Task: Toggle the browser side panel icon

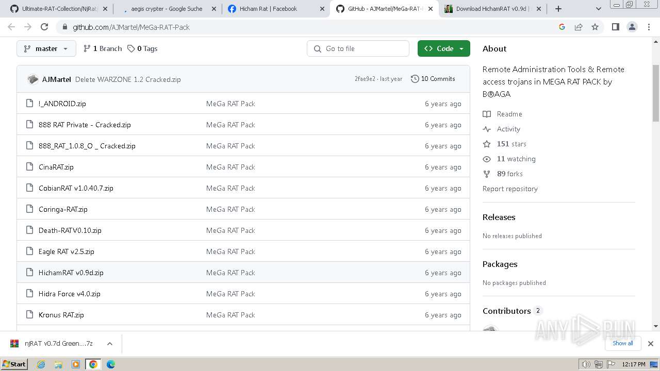Action: [615, 27]
